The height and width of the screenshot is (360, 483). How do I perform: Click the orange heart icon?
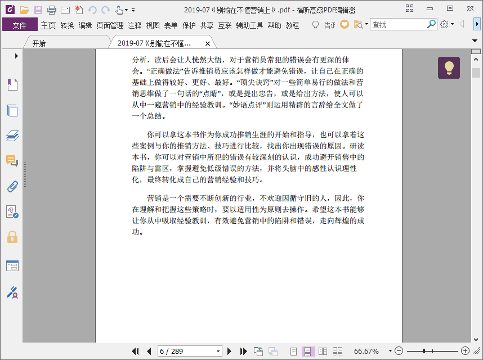pos(345,24)
